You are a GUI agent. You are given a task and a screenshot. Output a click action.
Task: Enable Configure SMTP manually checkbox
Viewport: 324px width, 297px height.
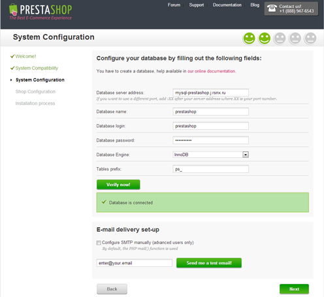(99, 243)
